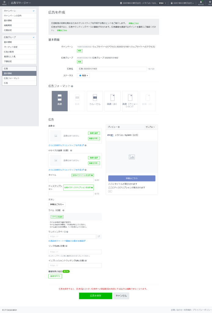Pick the 画像(アニメーション) format tile
The width and height of the screenshot is (212, 313).
click(x=130, y=101)
